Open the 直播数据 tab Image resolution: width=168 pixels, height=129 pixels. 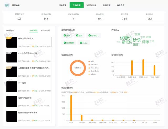pos(107,5)
